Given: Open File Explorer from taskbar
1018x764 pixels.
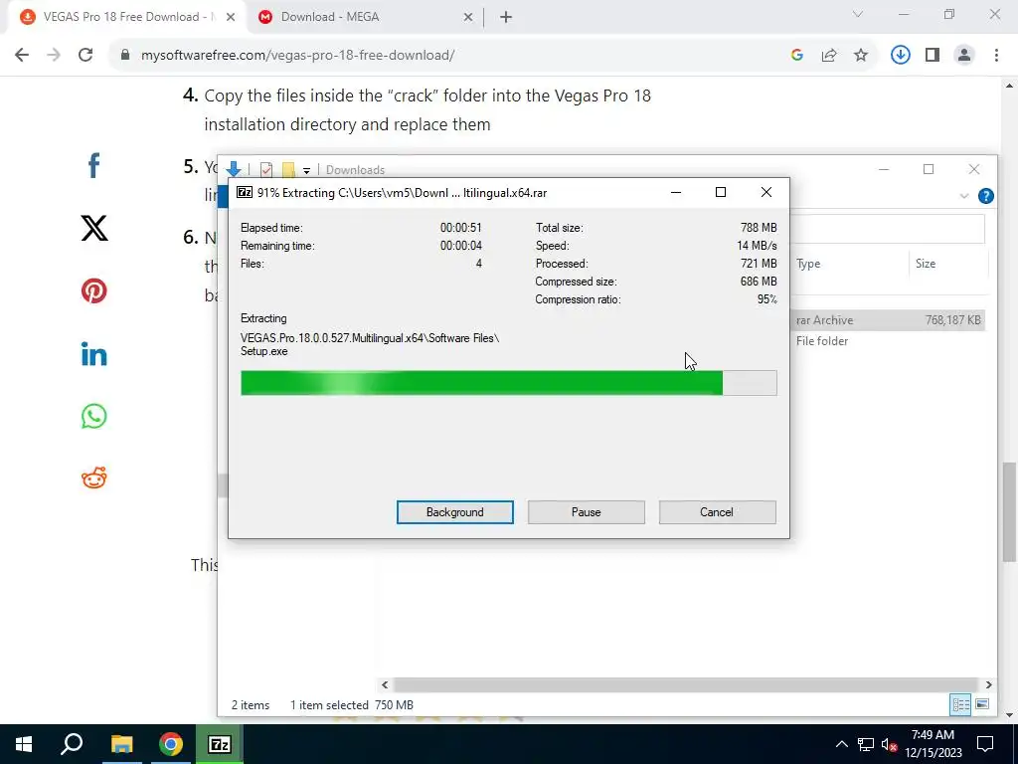Looking at the screenshot, I should [x=121, y=744].
